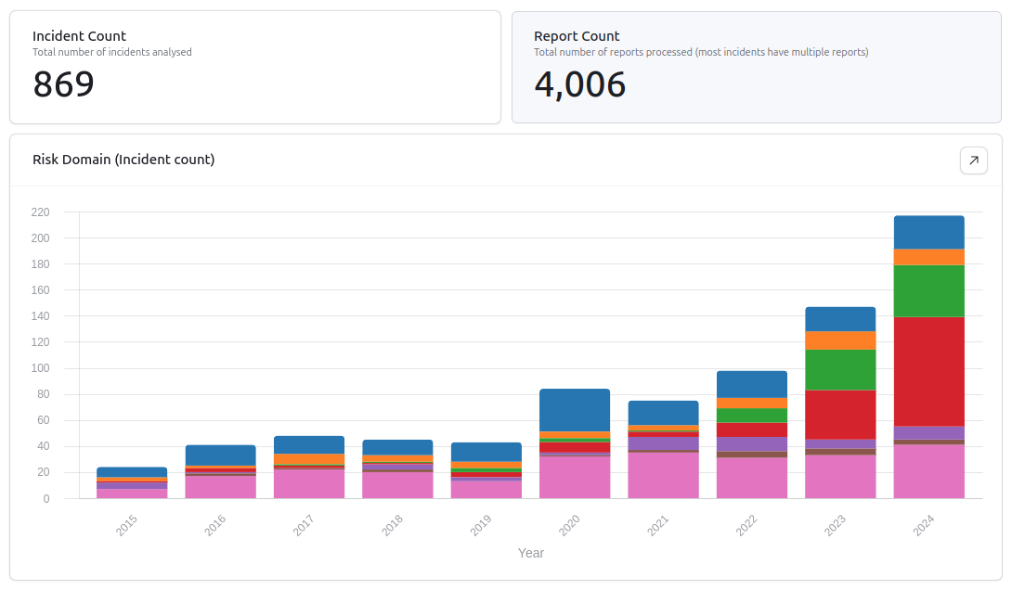1012x590 pixels.
Task: Click the 869 incident count number
Action: [x=63, y=84]
